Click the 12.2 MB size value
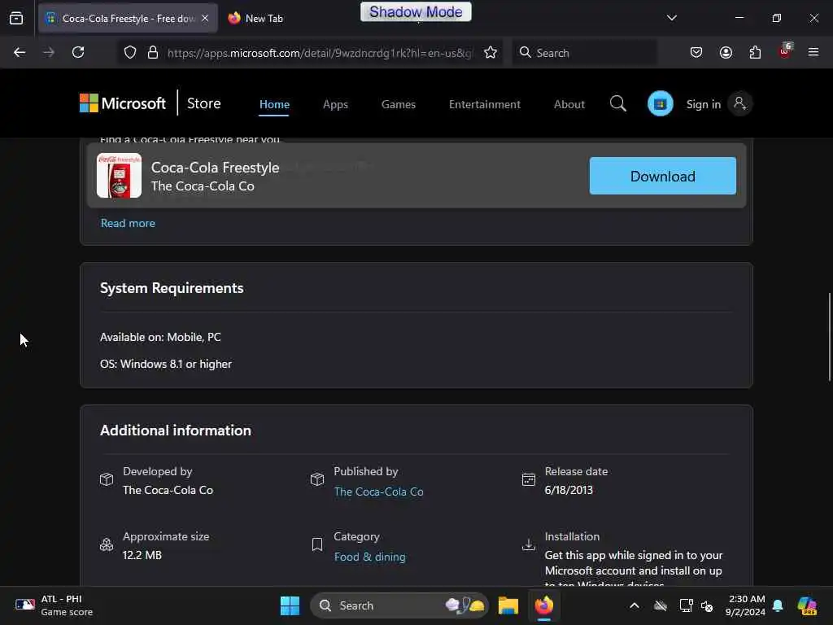 (x=142, y=555)
